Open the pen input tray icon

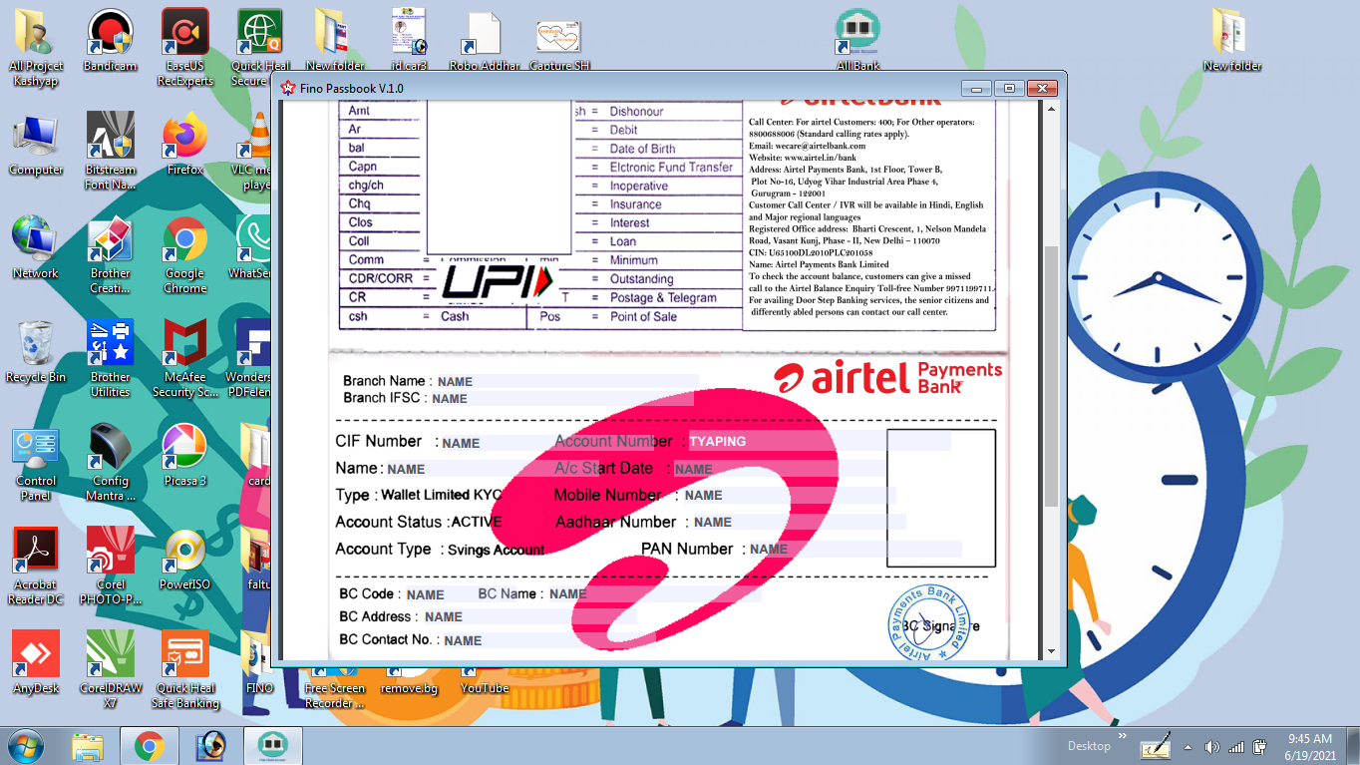pyautogui.click(x=1156, y=746)
